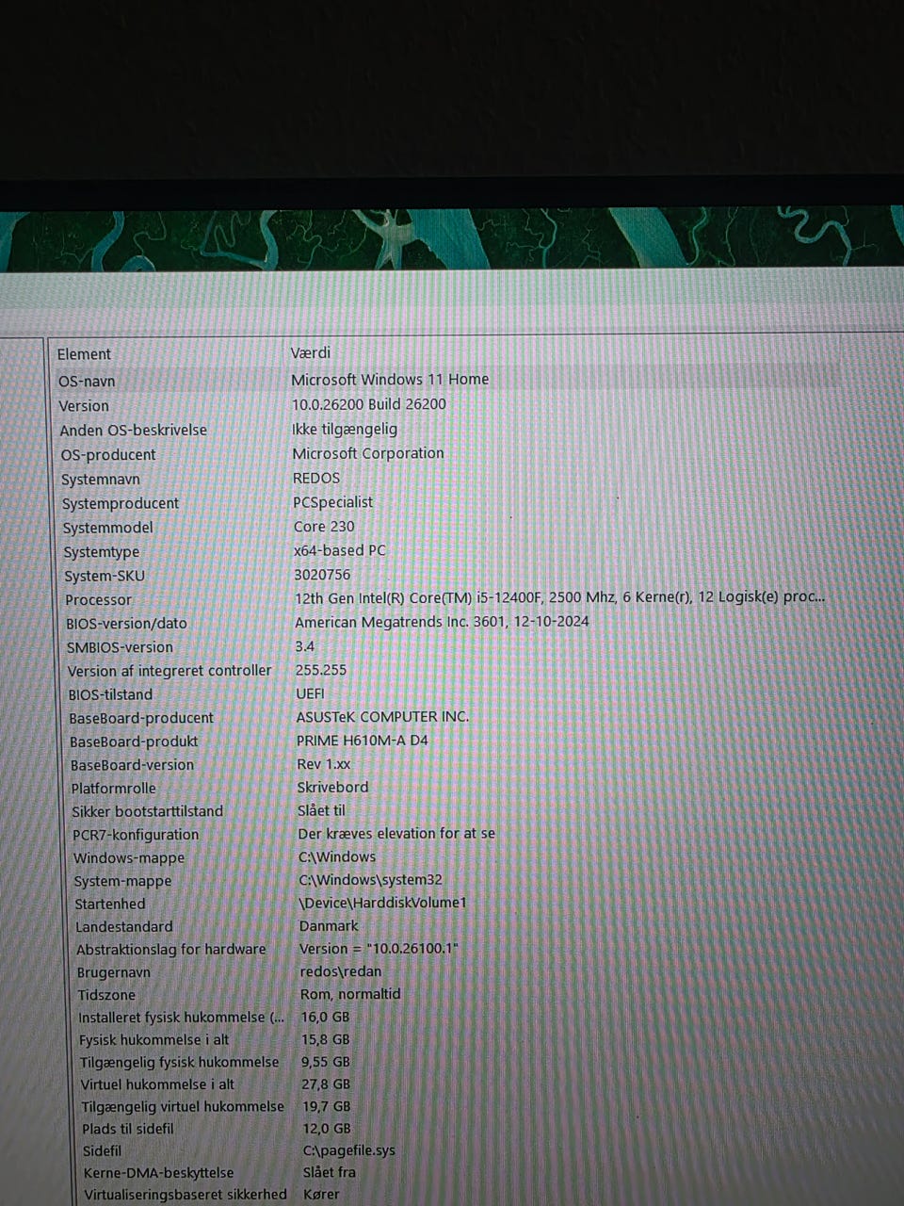This screenshot has height=1206, width=904.
Task: Select PCR7-konfiguration row
Action: tap(136, 835)
